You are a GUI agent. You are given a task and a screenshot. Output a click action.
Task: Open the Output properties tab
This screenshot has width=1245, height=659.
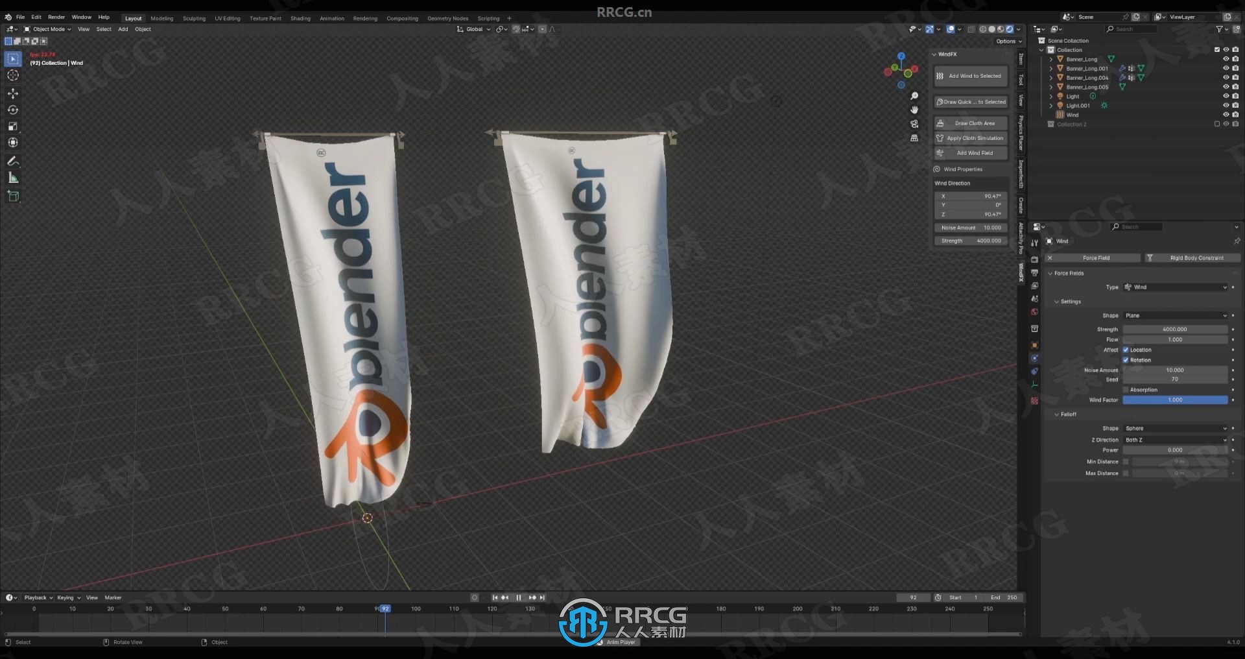point(1035,272)
